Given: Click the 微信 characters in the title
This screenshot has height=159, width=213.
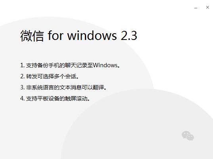Looking at the screenshot, I should 32,36.
